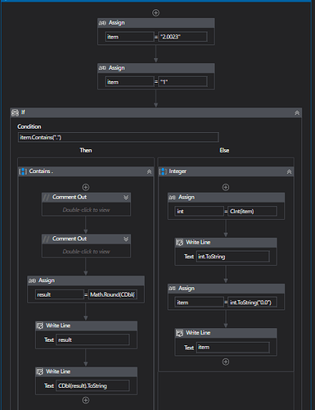Click the add-activity plus in the 'Contains .' sequence
The image size is (315, 410).
[x=86, y=187]
